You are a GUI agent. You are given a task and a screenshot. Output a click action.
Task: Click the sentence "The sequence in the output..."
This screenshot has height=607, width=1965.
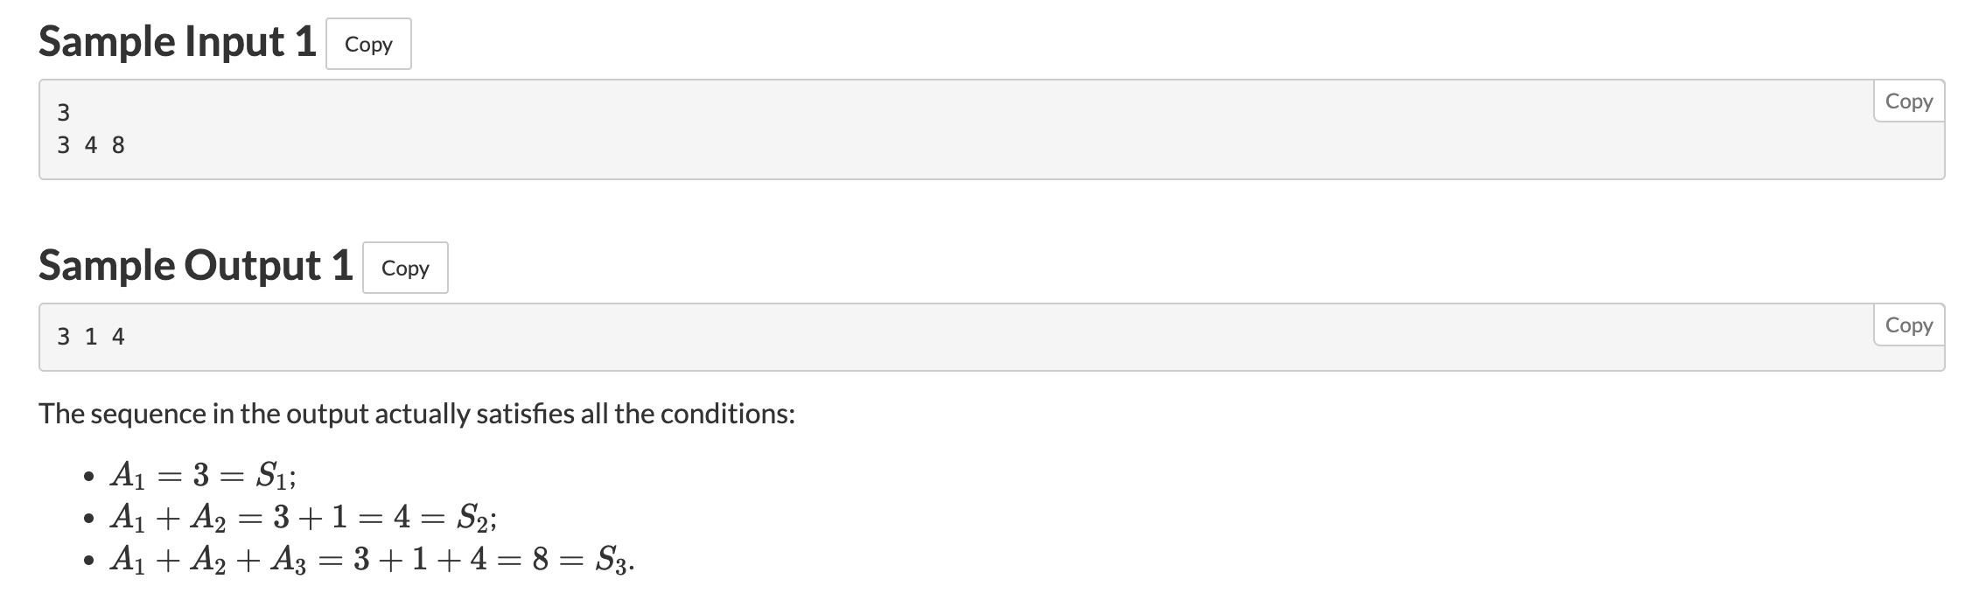(x=417, y=414)
